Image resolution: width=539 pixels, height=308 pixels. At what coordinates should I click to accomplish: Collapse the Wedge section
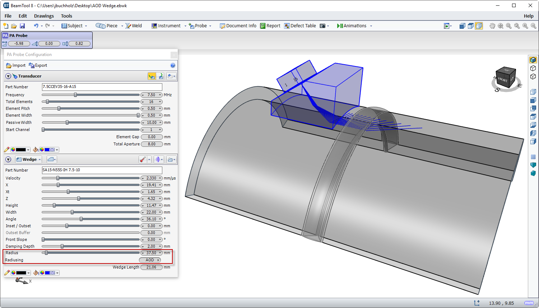[x=8, y=159]
